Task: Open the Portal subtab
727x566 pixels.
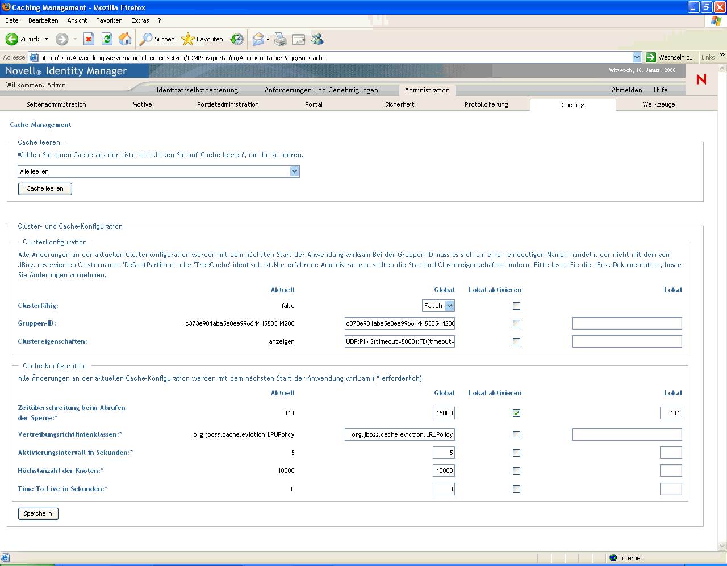Action: click(314, 104)
